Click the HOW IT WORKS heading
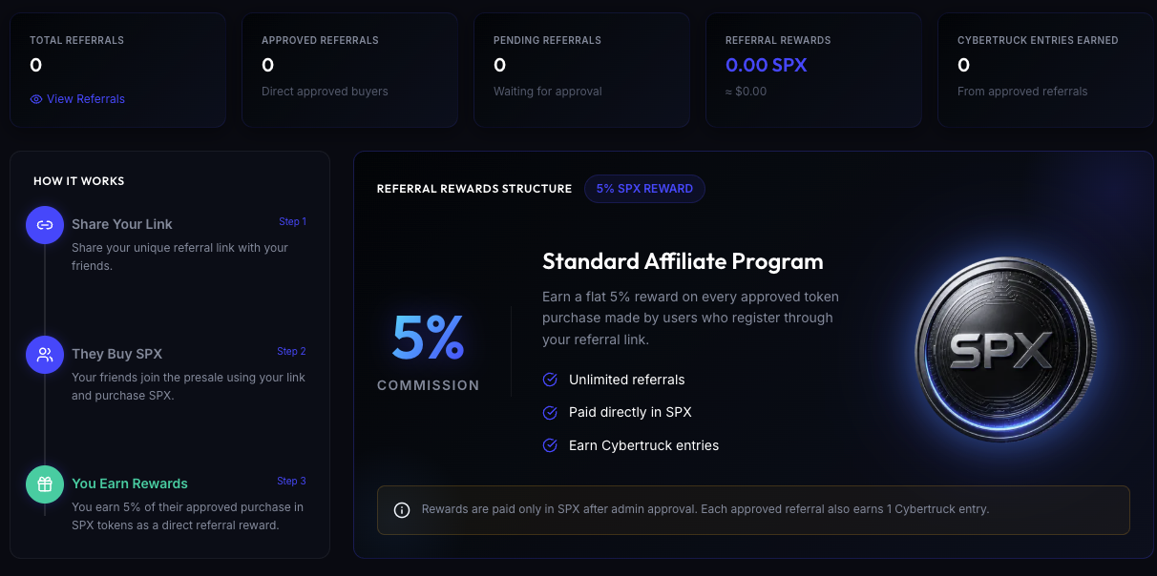This screenshot has height=576, width=1157. (x=79, y=181)
